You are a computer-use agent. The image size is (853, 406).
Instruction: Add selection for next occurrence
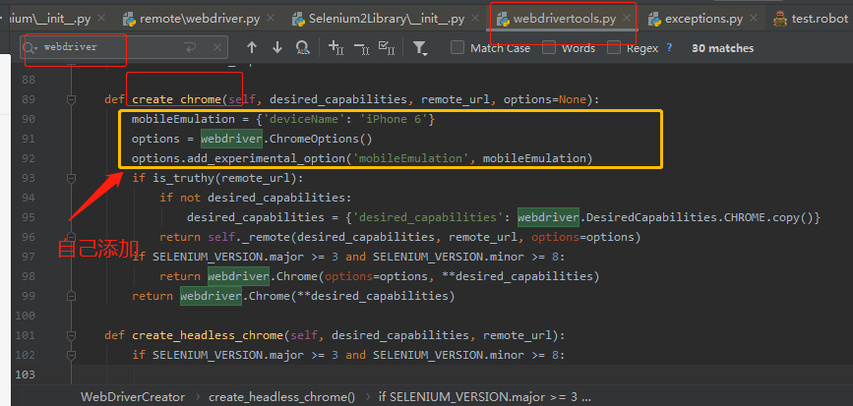pos(336,48)
